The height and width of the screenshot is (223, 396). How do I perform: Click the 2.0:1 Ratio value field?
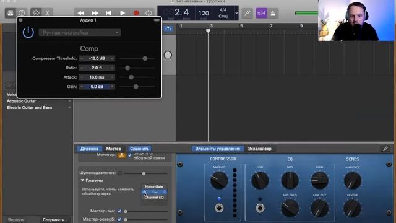click(97, 68)
